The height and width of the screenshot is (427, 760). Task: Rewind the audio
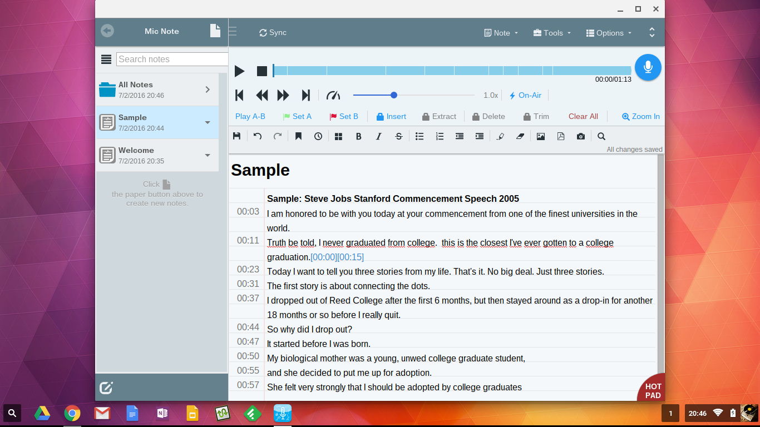(x=262, y=95)
